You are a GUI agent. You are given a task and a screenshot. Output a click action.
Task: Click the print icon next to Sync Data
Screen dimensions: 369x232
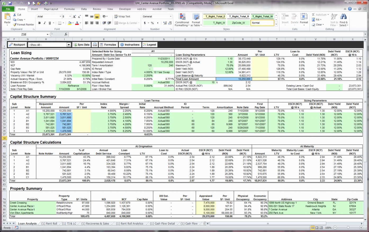(x=95, y=45)
